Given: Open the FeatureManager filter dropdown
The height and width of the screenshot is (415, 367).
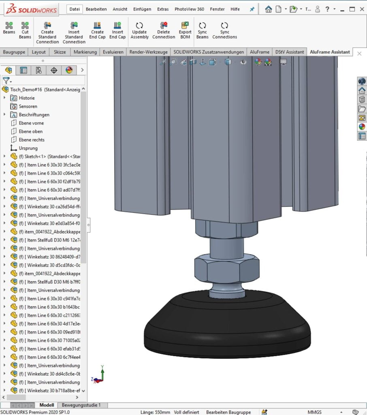Looking at the screenshot, I should (x=11, y=81).
